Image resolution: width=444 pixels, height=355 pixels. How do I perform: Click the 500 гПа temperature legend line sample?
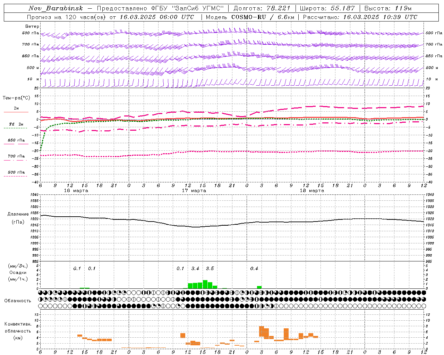coord(16,176)
